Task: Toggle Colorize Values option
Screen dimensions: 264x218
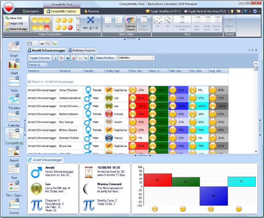Action: tap(130, 23)
